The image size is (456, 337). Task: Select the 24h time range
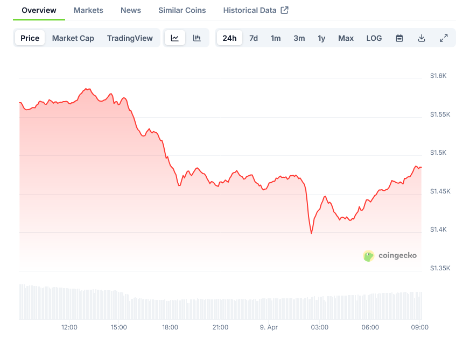229,38
